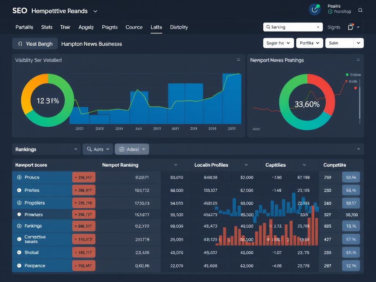Click the circular gauge icon beside the profile
The width and height of the screenshot is (376, 282).
click(314, 9)
